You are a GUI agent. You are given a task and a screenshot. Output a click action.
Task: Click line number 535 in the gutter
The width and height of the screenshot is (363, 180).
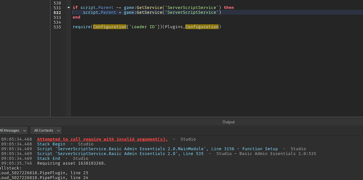[x=57, y=27]
